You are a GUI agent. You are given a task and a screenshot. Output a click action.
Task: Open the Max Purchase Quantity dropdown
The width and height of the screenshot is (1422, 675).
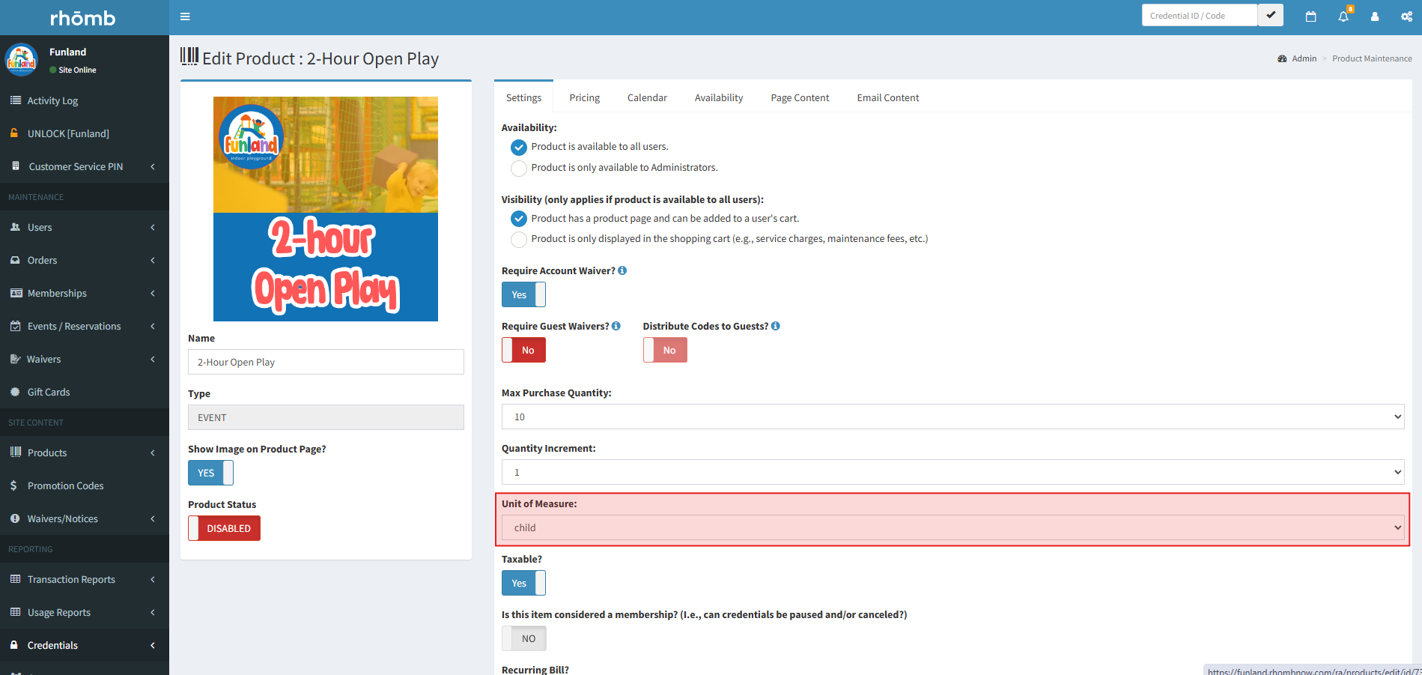coord(952,417)
